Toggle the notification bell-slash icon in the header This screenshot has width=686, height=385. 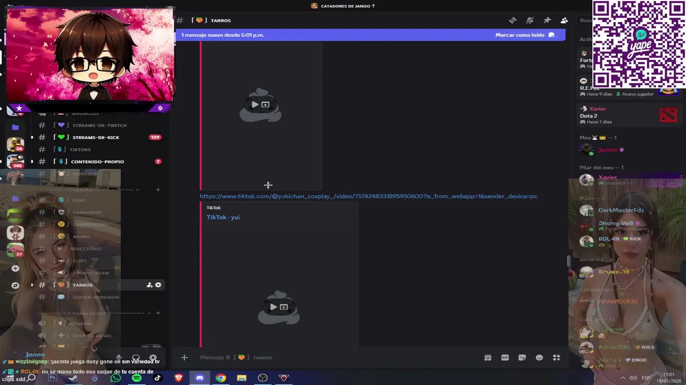click(x=530, y=20)
